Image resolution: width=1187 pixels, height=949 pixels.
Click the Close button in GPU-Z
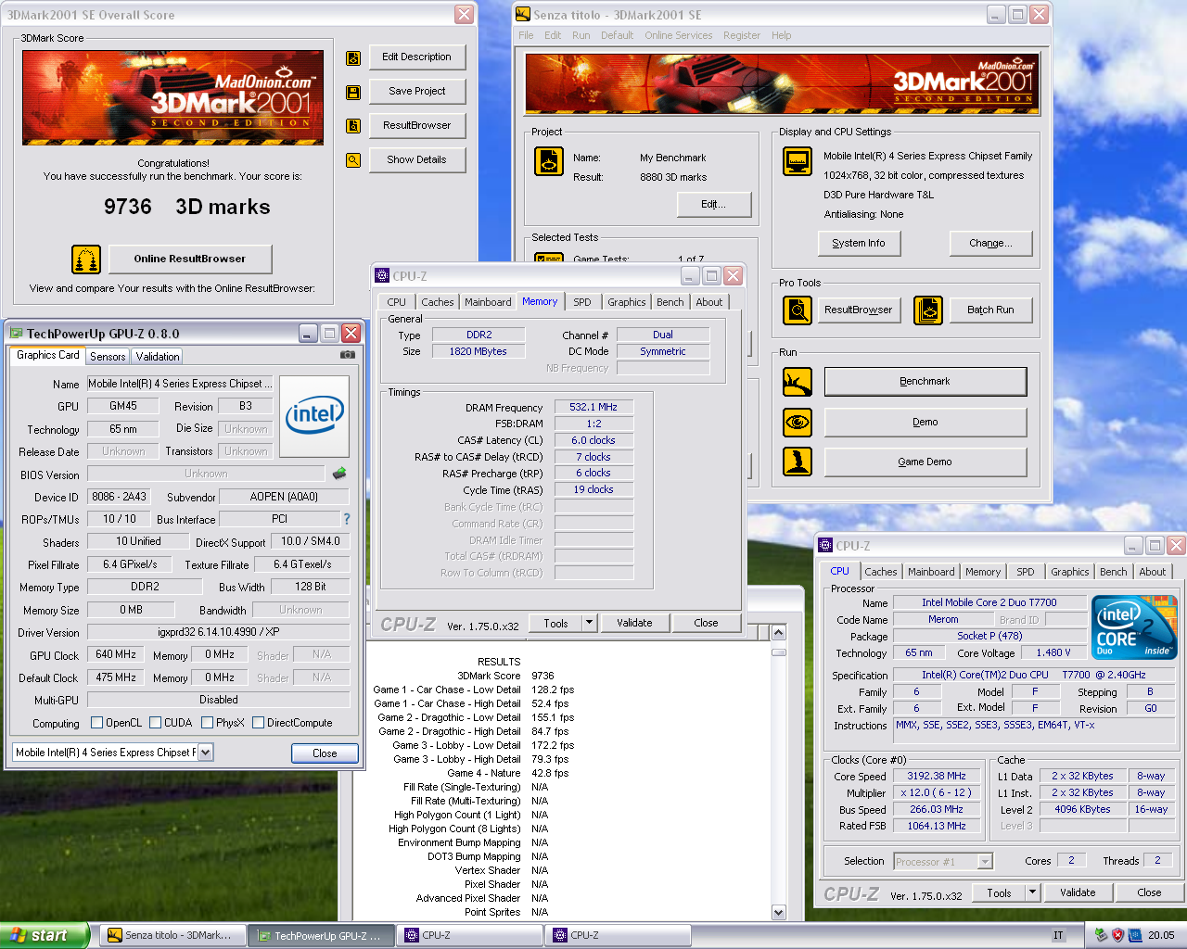(x=325, y=753)
